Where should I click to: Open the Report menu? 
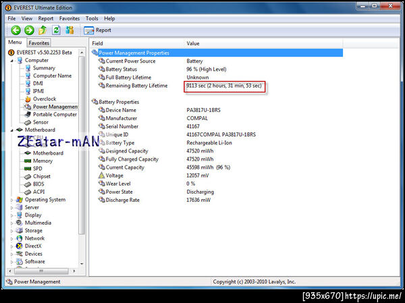pyautogui.click(x=46, y=19)
